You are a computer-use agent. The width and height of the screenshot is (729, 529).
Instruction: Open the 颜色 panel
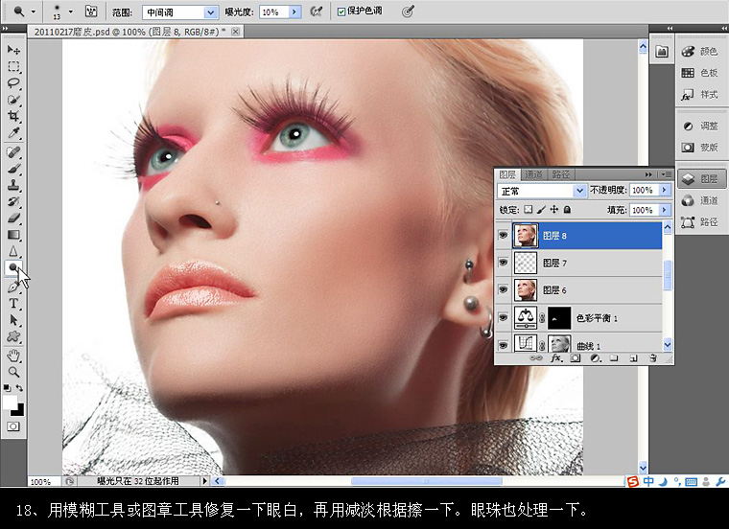coord(700,51)
